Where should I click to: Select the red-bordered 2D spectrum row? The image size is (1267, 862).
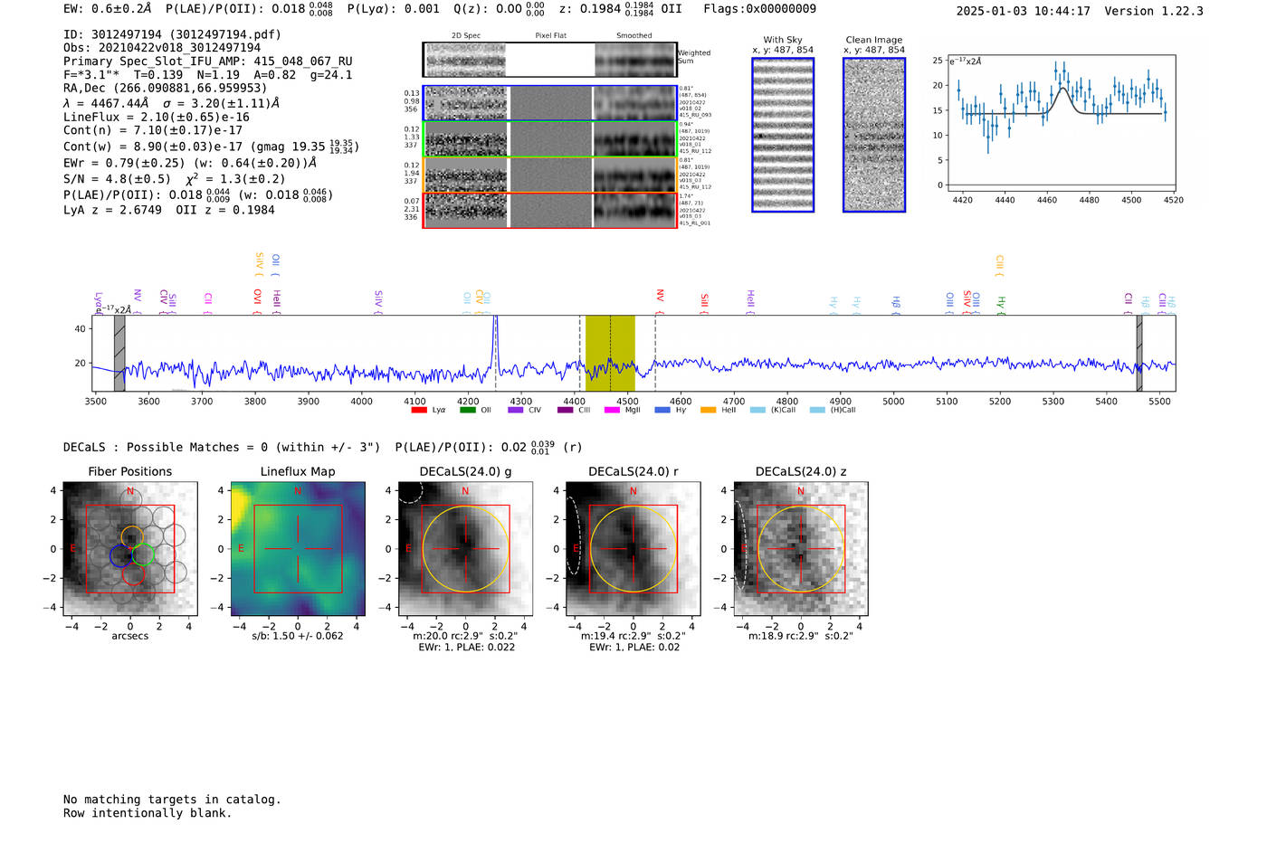tap(549, 210)
